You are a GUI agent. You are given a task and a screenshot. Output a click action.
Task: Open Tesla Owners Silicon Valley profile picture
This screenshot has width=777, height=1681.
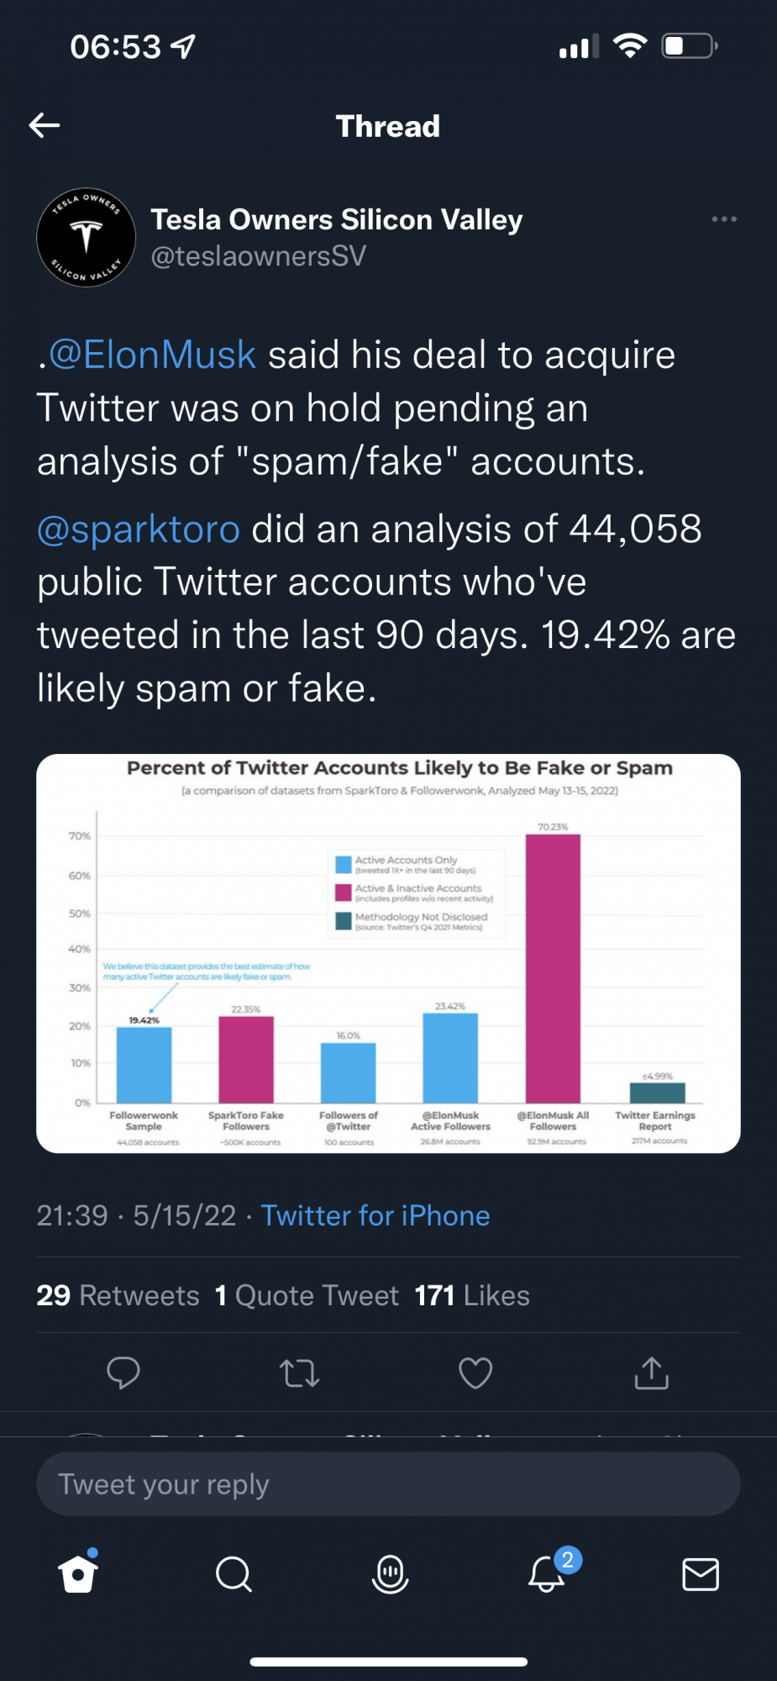tap(86, 238)
